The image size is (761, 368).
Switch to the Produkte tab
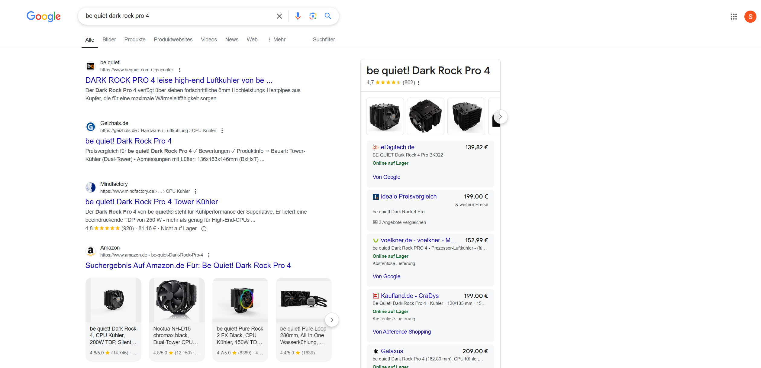coord(135,40)
